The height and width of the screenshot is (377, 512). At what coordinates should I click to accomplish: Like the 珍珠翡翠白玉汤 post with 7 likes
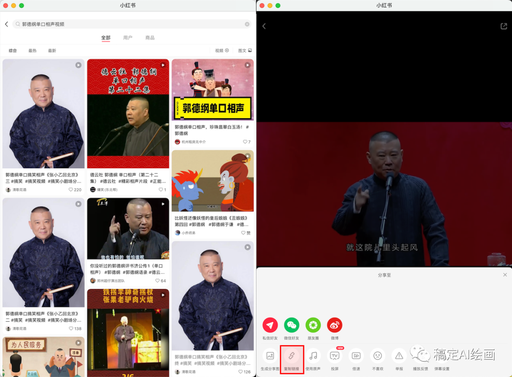[245, 142]
